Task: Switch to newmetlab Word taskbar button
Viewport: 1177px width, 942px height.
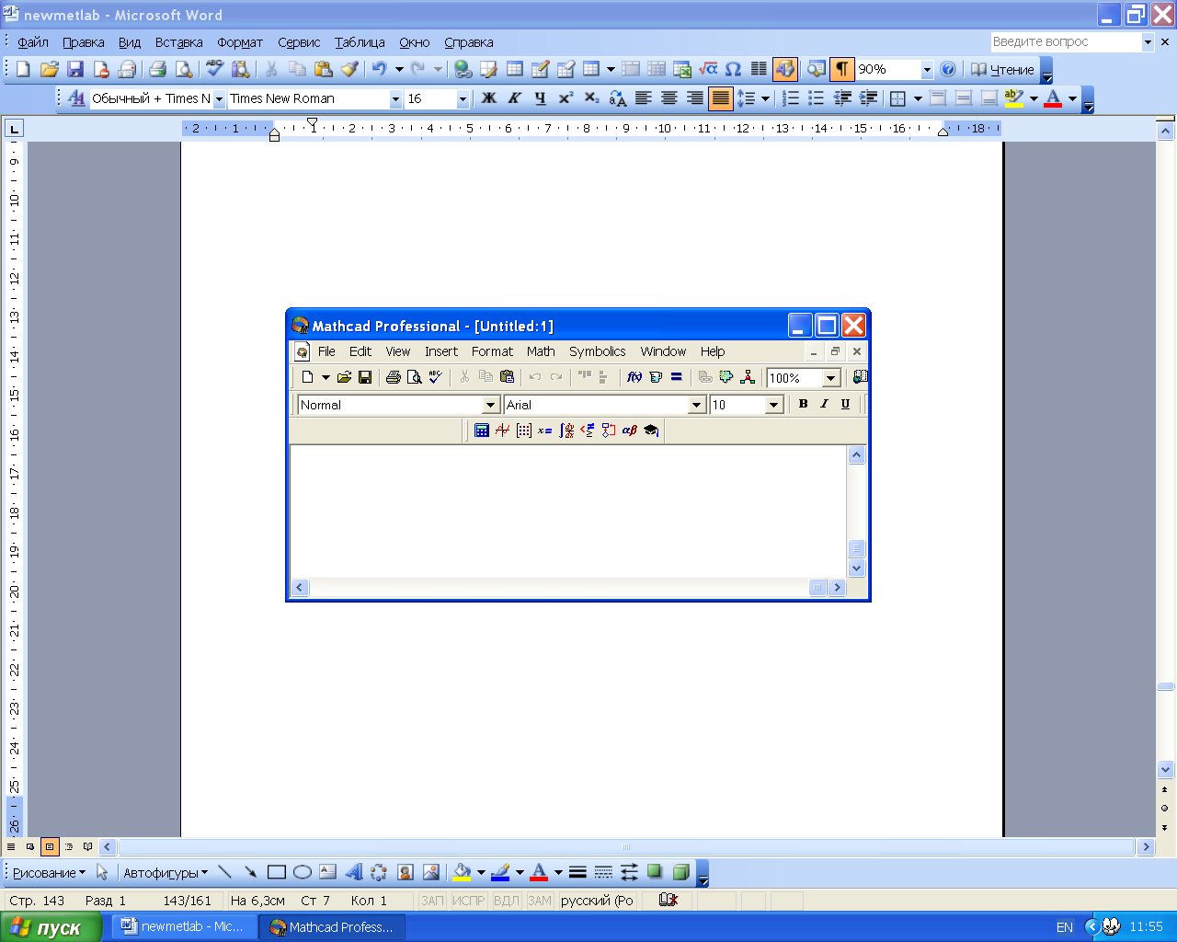Action: coord(182,927)
